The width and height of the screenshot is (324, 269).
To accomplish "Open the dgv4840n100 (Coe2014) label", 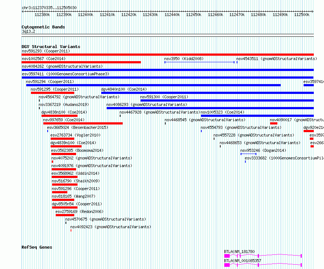I will click(x=124, y=89).
